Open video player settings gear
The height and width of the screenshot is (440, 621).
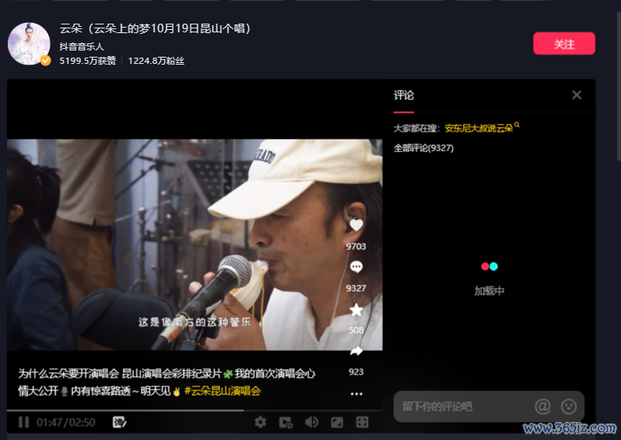click(260, 423)
